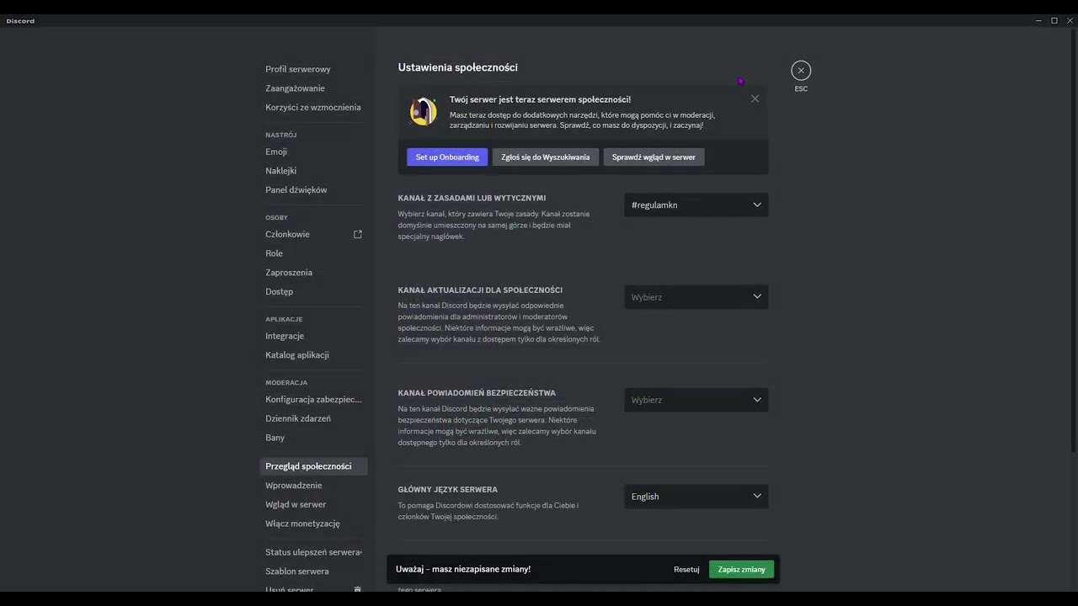Minimize the Discord window
This screenshot has width=1078, height=606.
1038,20
